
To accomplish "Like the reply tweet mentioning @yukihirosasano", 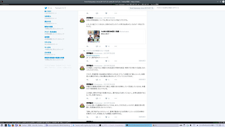I will point(106,61).
